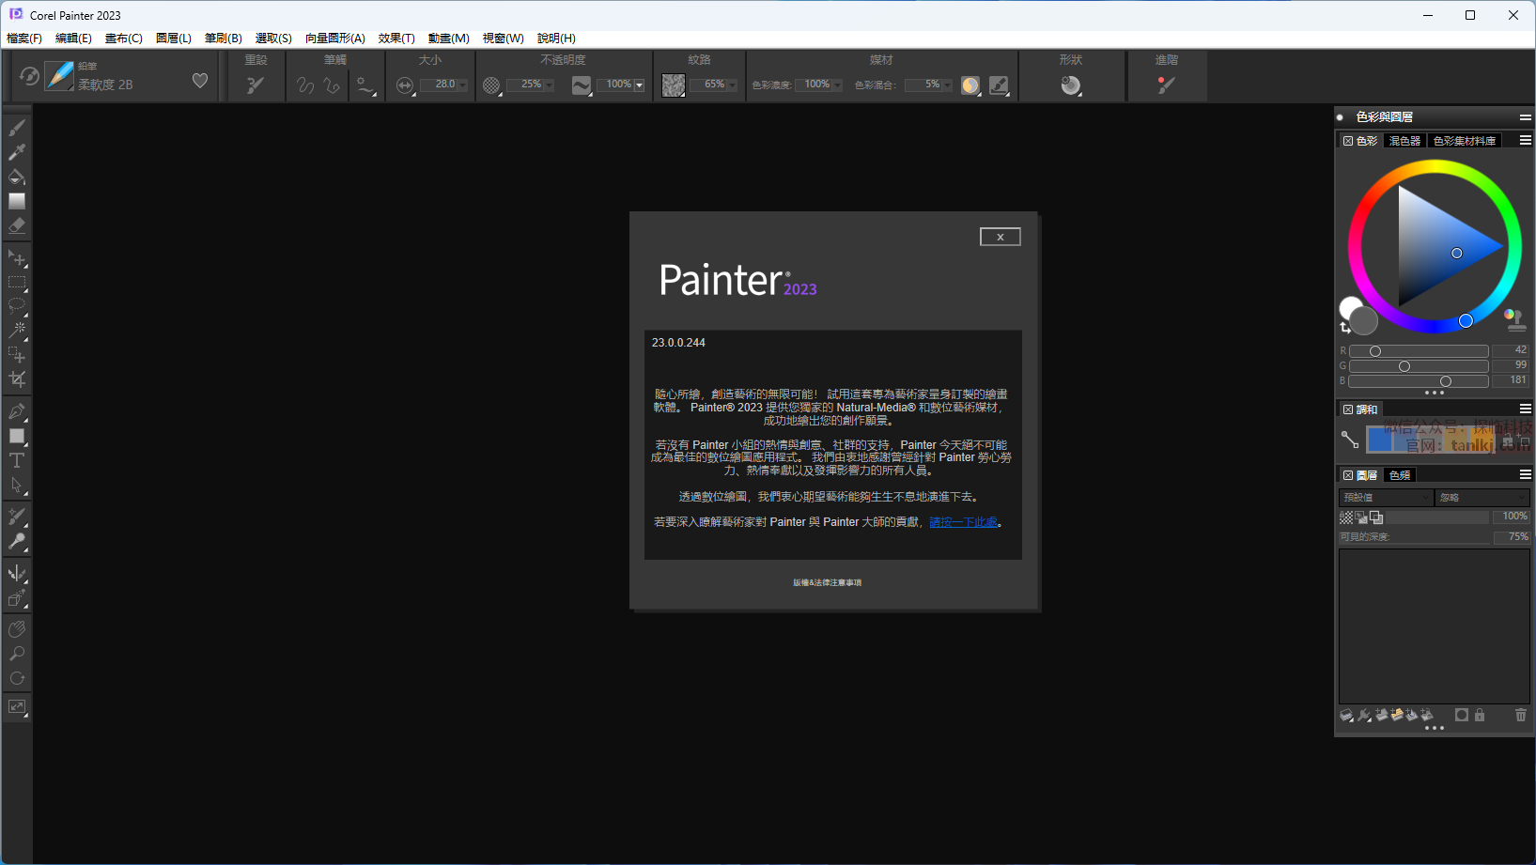This screenshot has width=1536, height=865.
Task: Activate the Magnifier zoom tool
Action: [x=17, y=654]
